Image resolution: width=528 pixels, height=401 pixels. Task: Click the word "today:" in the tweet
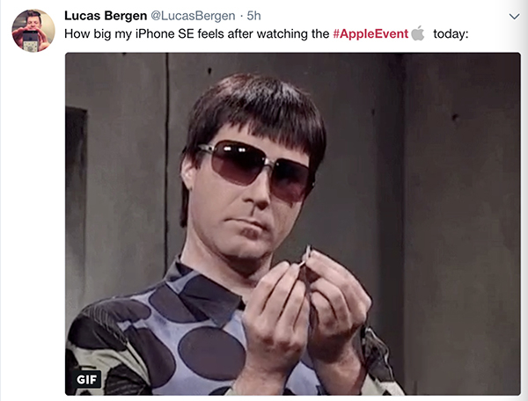[451, 33]
